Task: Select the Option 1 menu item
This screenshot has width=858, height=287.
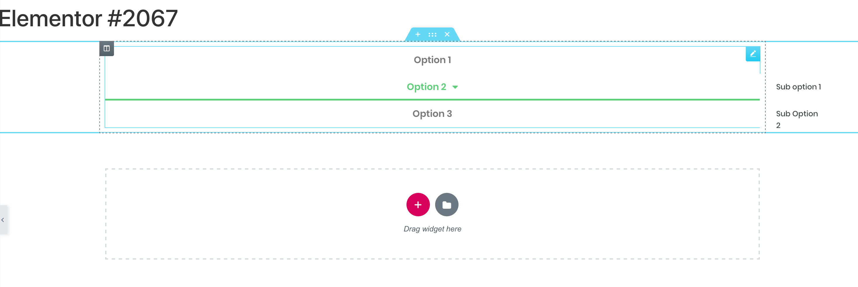Action: tap(432, 60)
